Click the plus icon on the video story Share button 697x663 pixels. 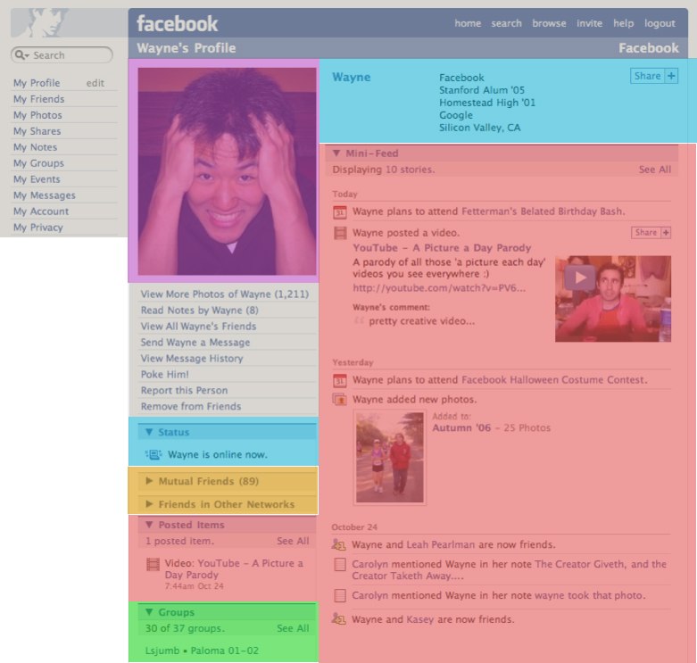pyautogui.click(x=666, y=232)
